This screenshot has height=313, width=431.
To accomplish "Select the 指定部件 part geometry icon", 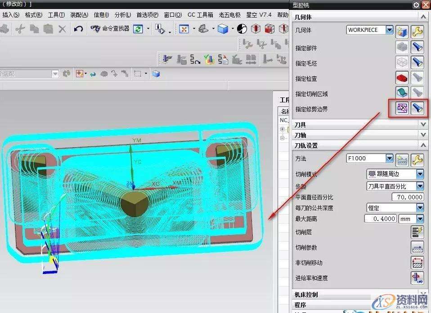I will coord(402,48).
